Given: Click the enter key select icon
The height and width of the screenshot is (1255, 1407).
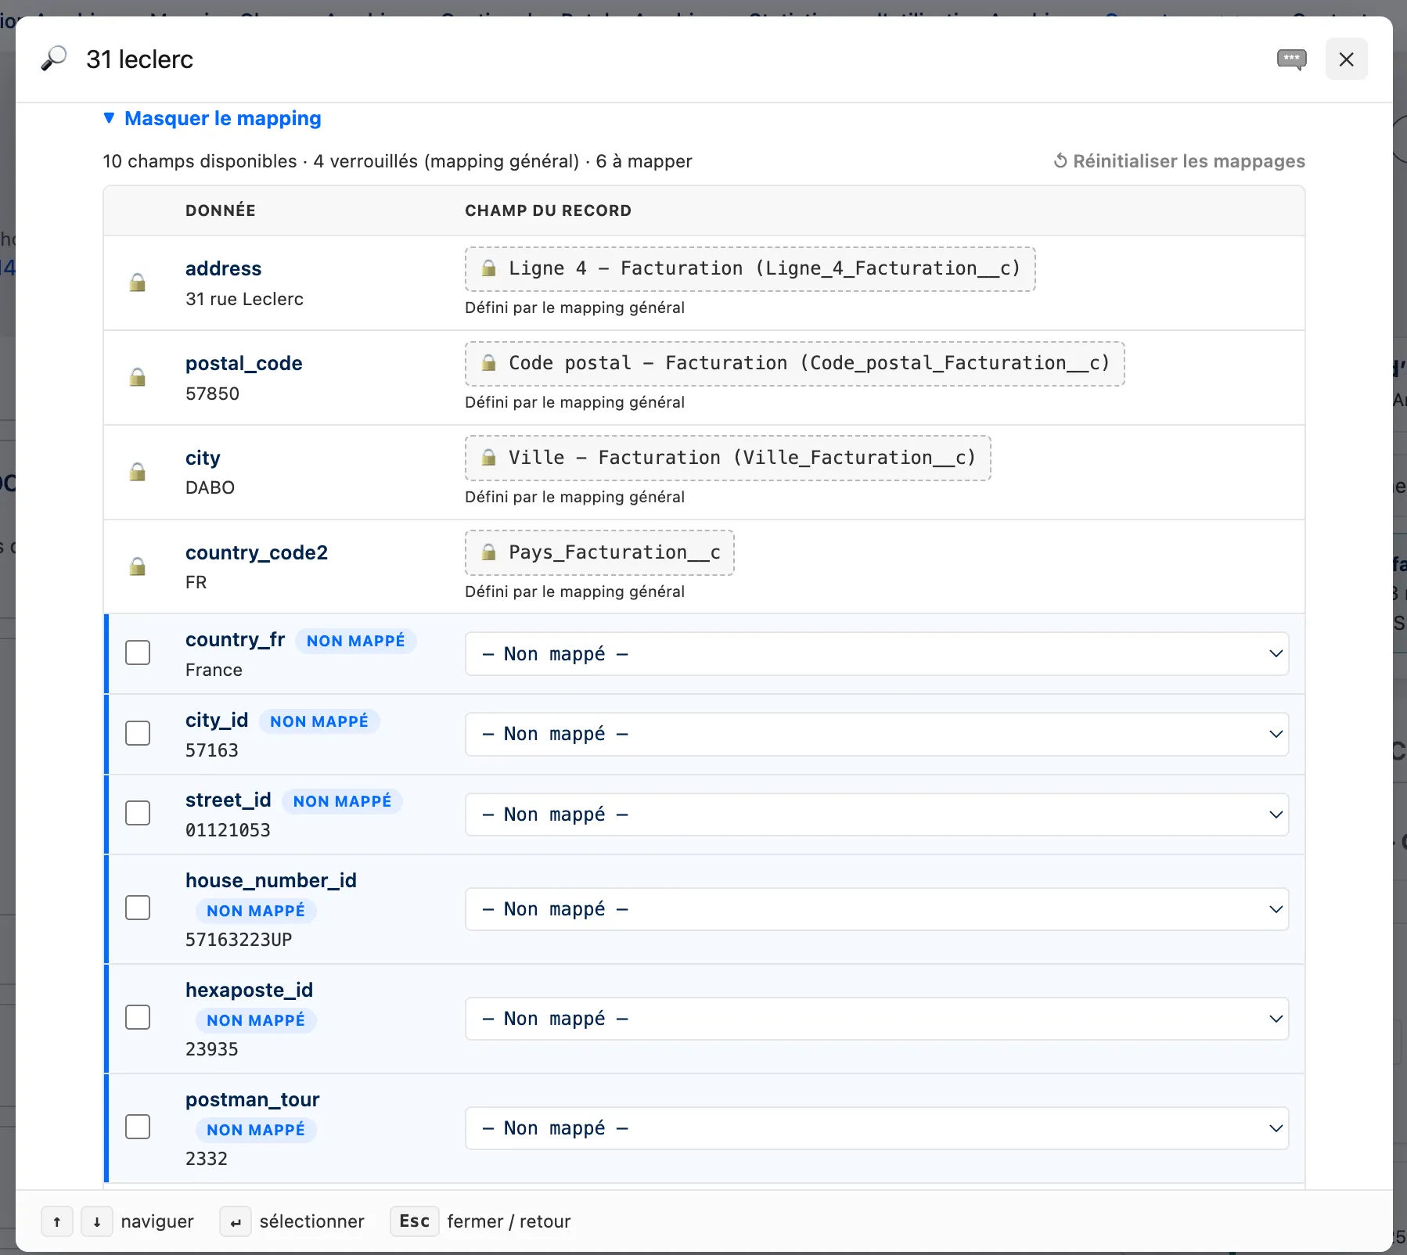Looking at the screenshot, I should click(236, 1221).
